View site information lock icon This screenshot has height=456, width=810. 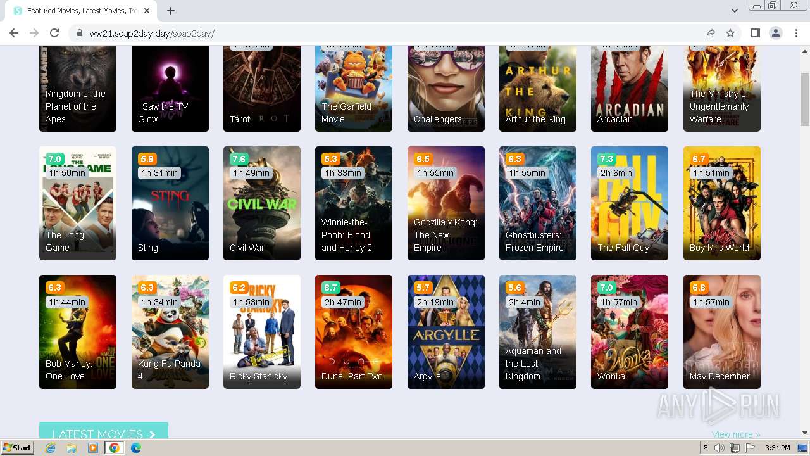click(80, 33)
